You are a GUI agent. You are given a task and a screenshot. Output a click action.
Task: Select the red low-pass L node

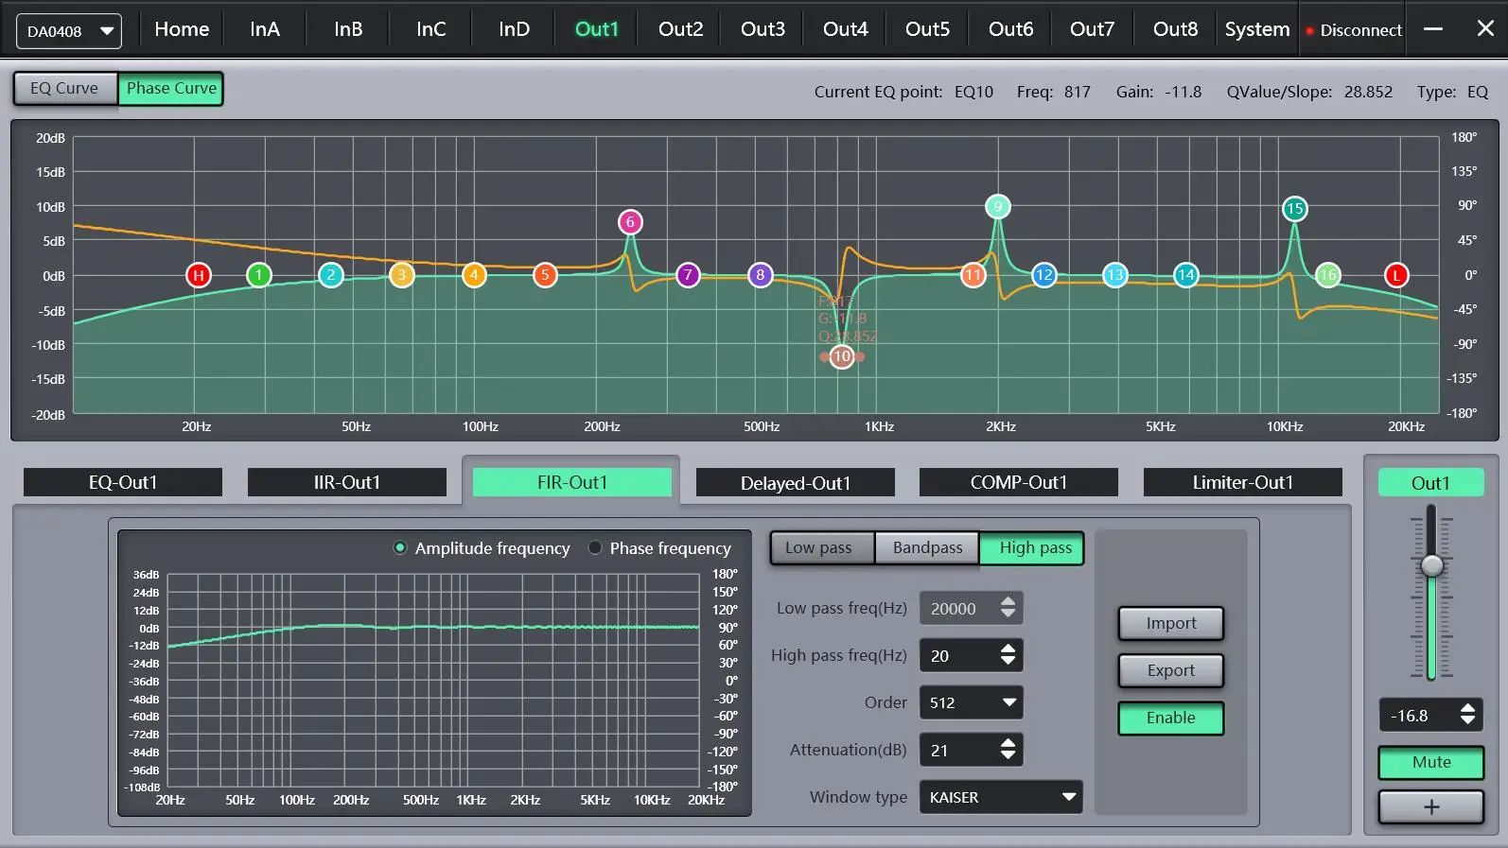[x=1396, y=275]
